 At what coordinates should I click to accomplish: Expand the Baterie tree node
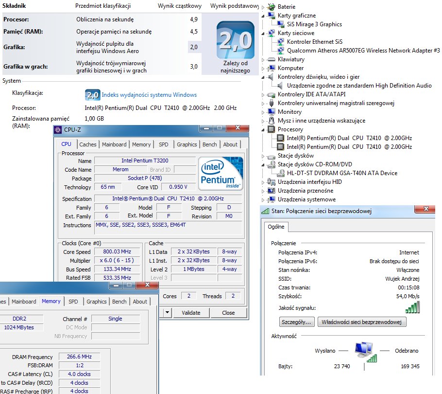[x=263, y=7]
